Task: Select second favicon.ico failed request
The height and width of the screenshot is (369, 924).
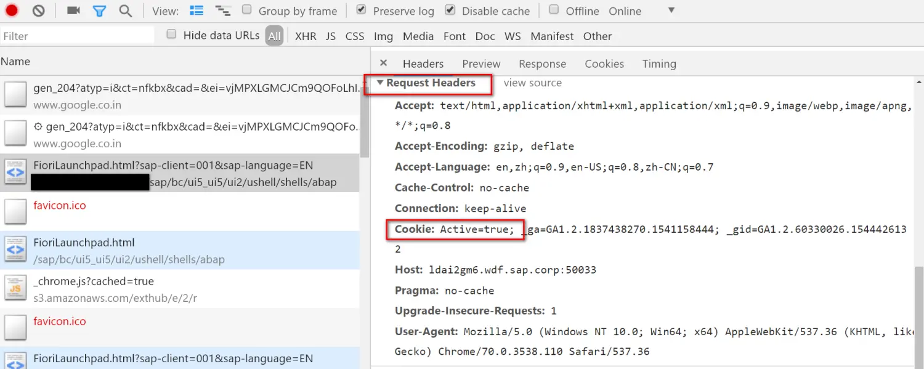Action: point(180,328)
